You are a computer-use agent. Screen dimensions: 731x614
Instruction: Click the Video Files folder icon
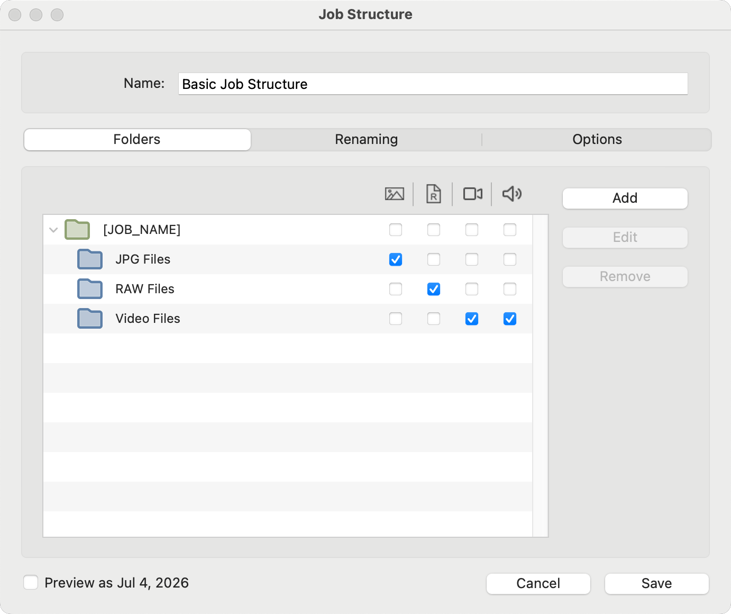click(x=90, y=319)
